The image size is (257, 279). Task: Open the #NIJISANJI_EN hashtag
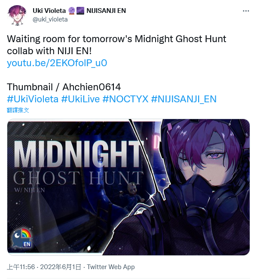click(184, 99)
